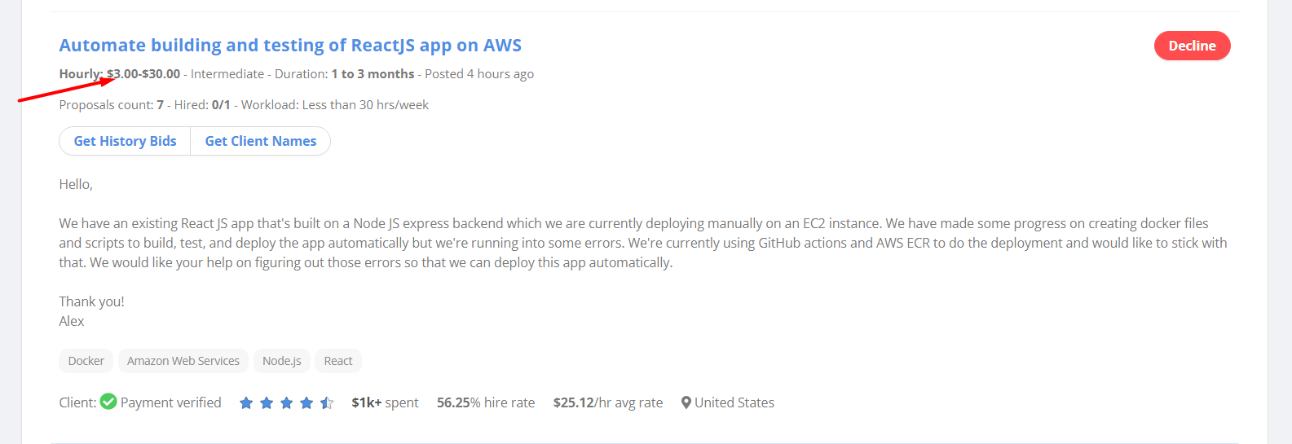The width and height of the screenshot is (1292, 444).
Task: Click the $1k+ spent text
Action: [x=385, y=402]
